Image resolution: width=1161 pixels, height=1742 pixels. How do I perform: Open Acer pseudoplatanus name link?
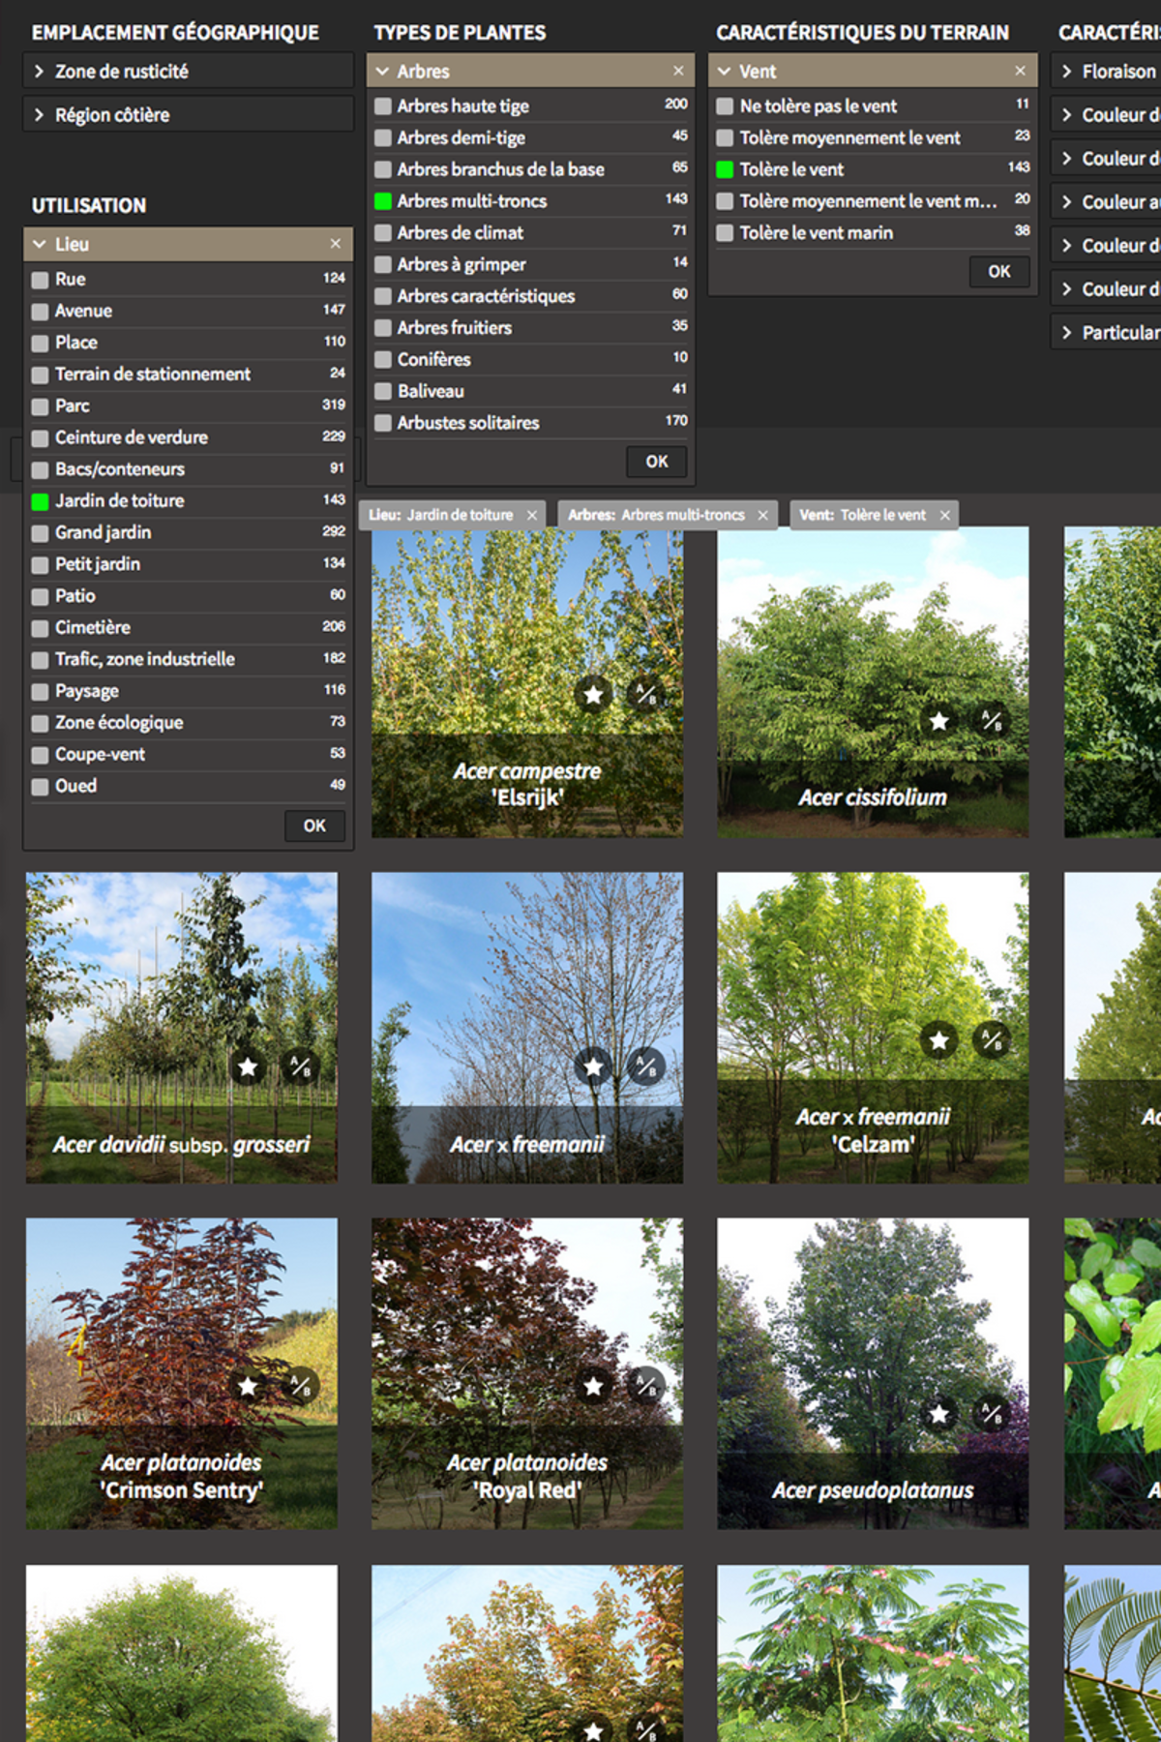pos(873,1490)
